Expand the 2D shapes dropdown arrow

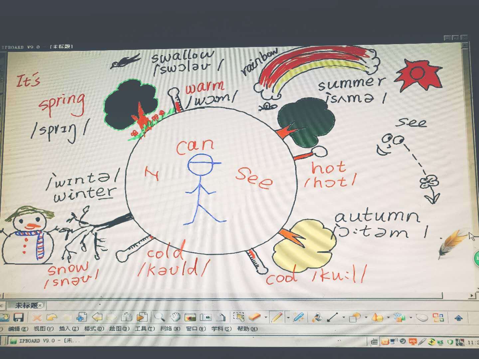coord(366,318)
